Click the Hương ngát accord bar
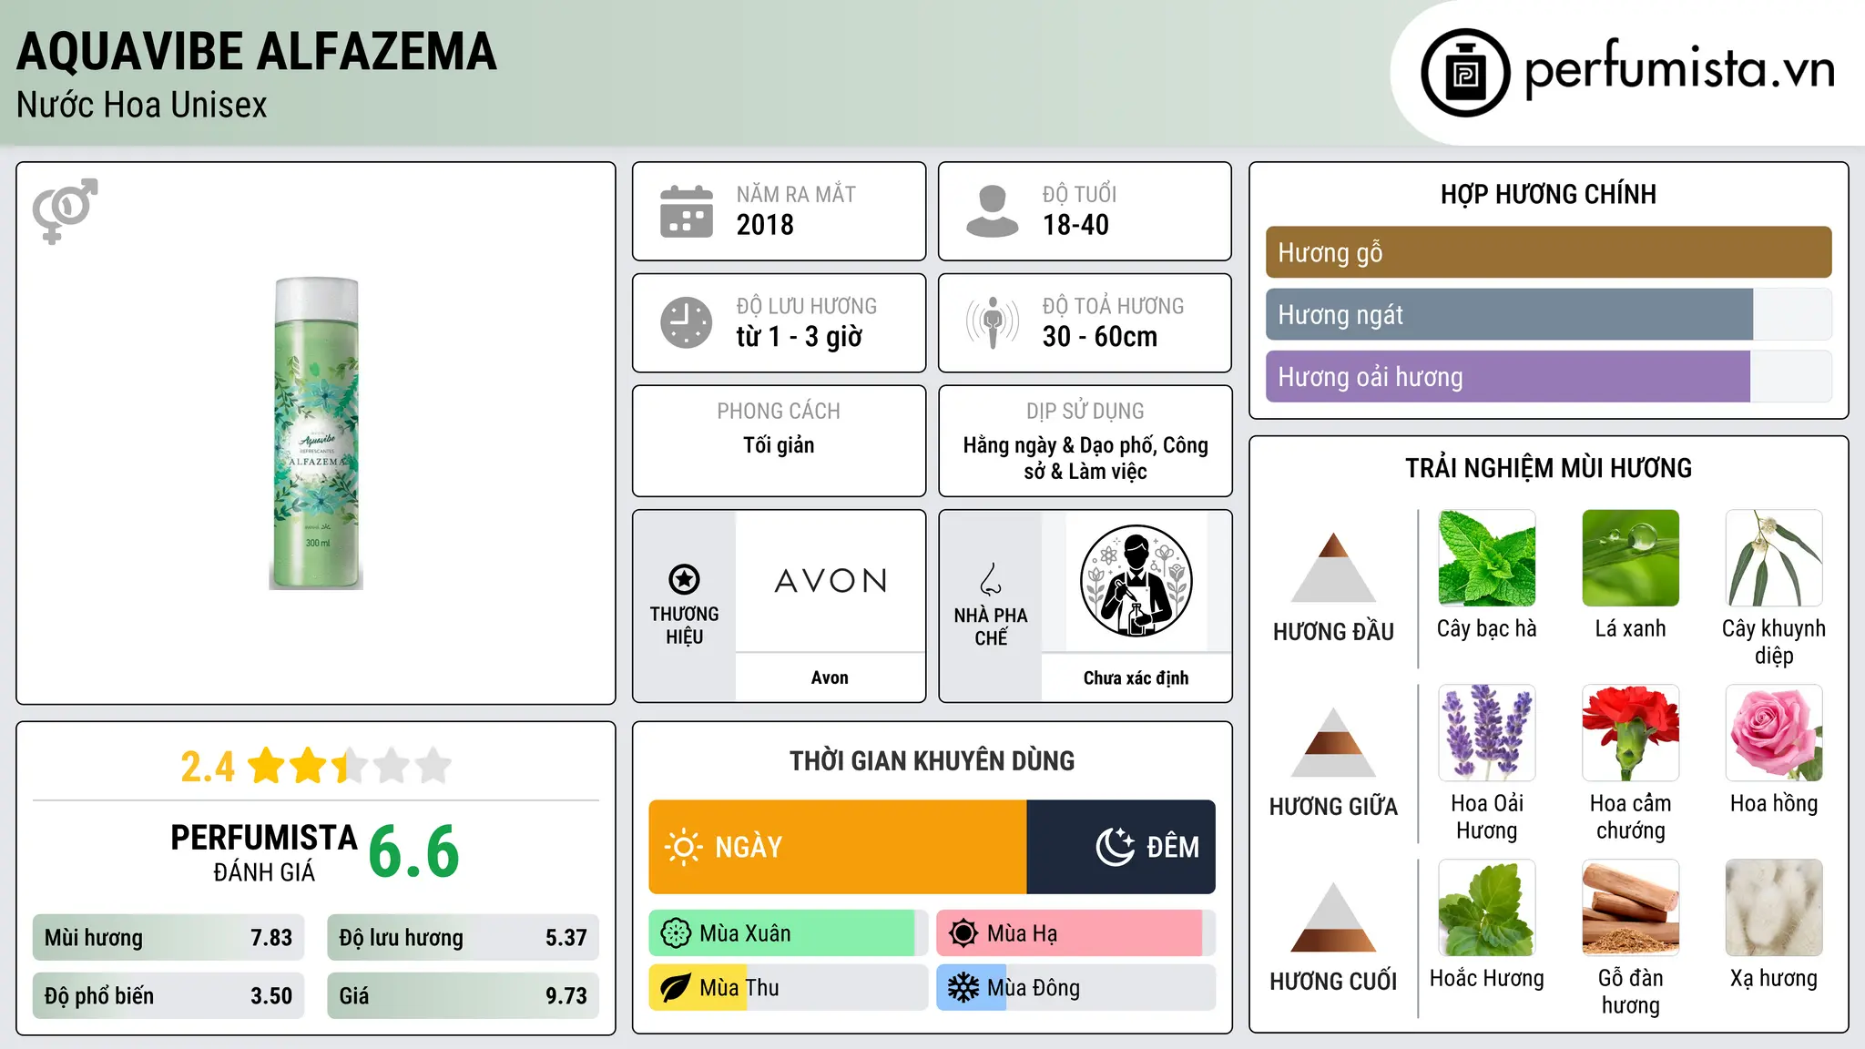The width and height of the screenshot is (1865, 1049). [x=1549, y=314]
